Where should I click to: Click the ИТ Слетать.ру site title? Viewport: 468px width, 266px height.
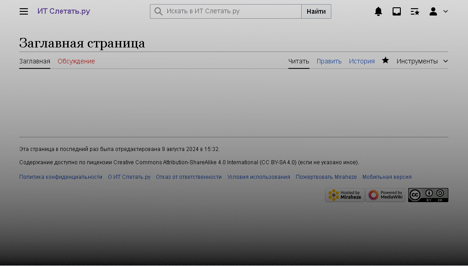coord(64,11)
